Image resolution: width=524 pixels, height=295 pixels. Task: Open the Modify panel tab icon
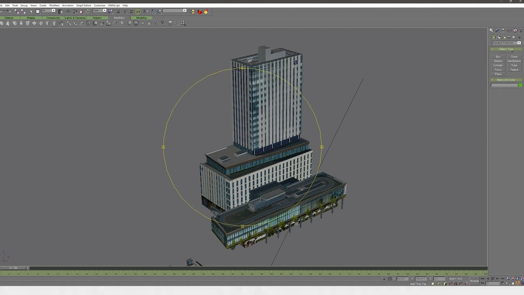click(497, 30)
